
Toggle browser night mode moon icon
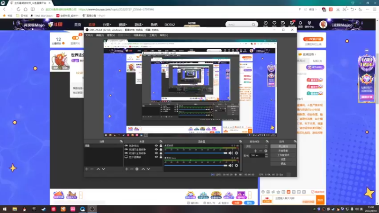coord(360,9)
